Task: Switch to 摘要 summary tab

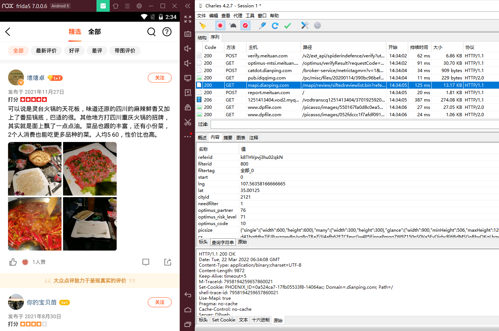Action: click(x=228, y=138)
